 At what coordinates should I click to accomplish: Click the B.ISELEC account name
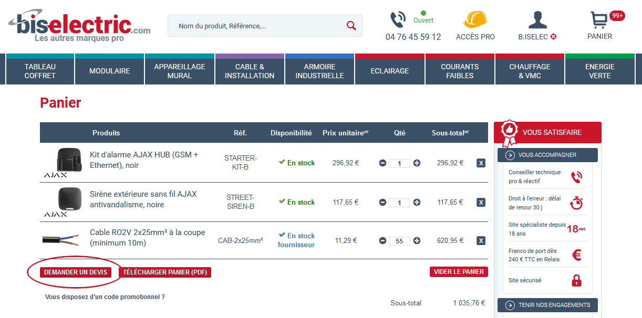[x=533, y=37]
